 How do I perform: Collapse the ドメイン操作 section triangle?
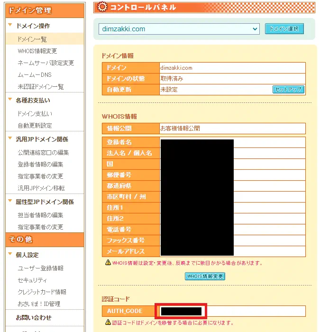click(x=10, y=26)
